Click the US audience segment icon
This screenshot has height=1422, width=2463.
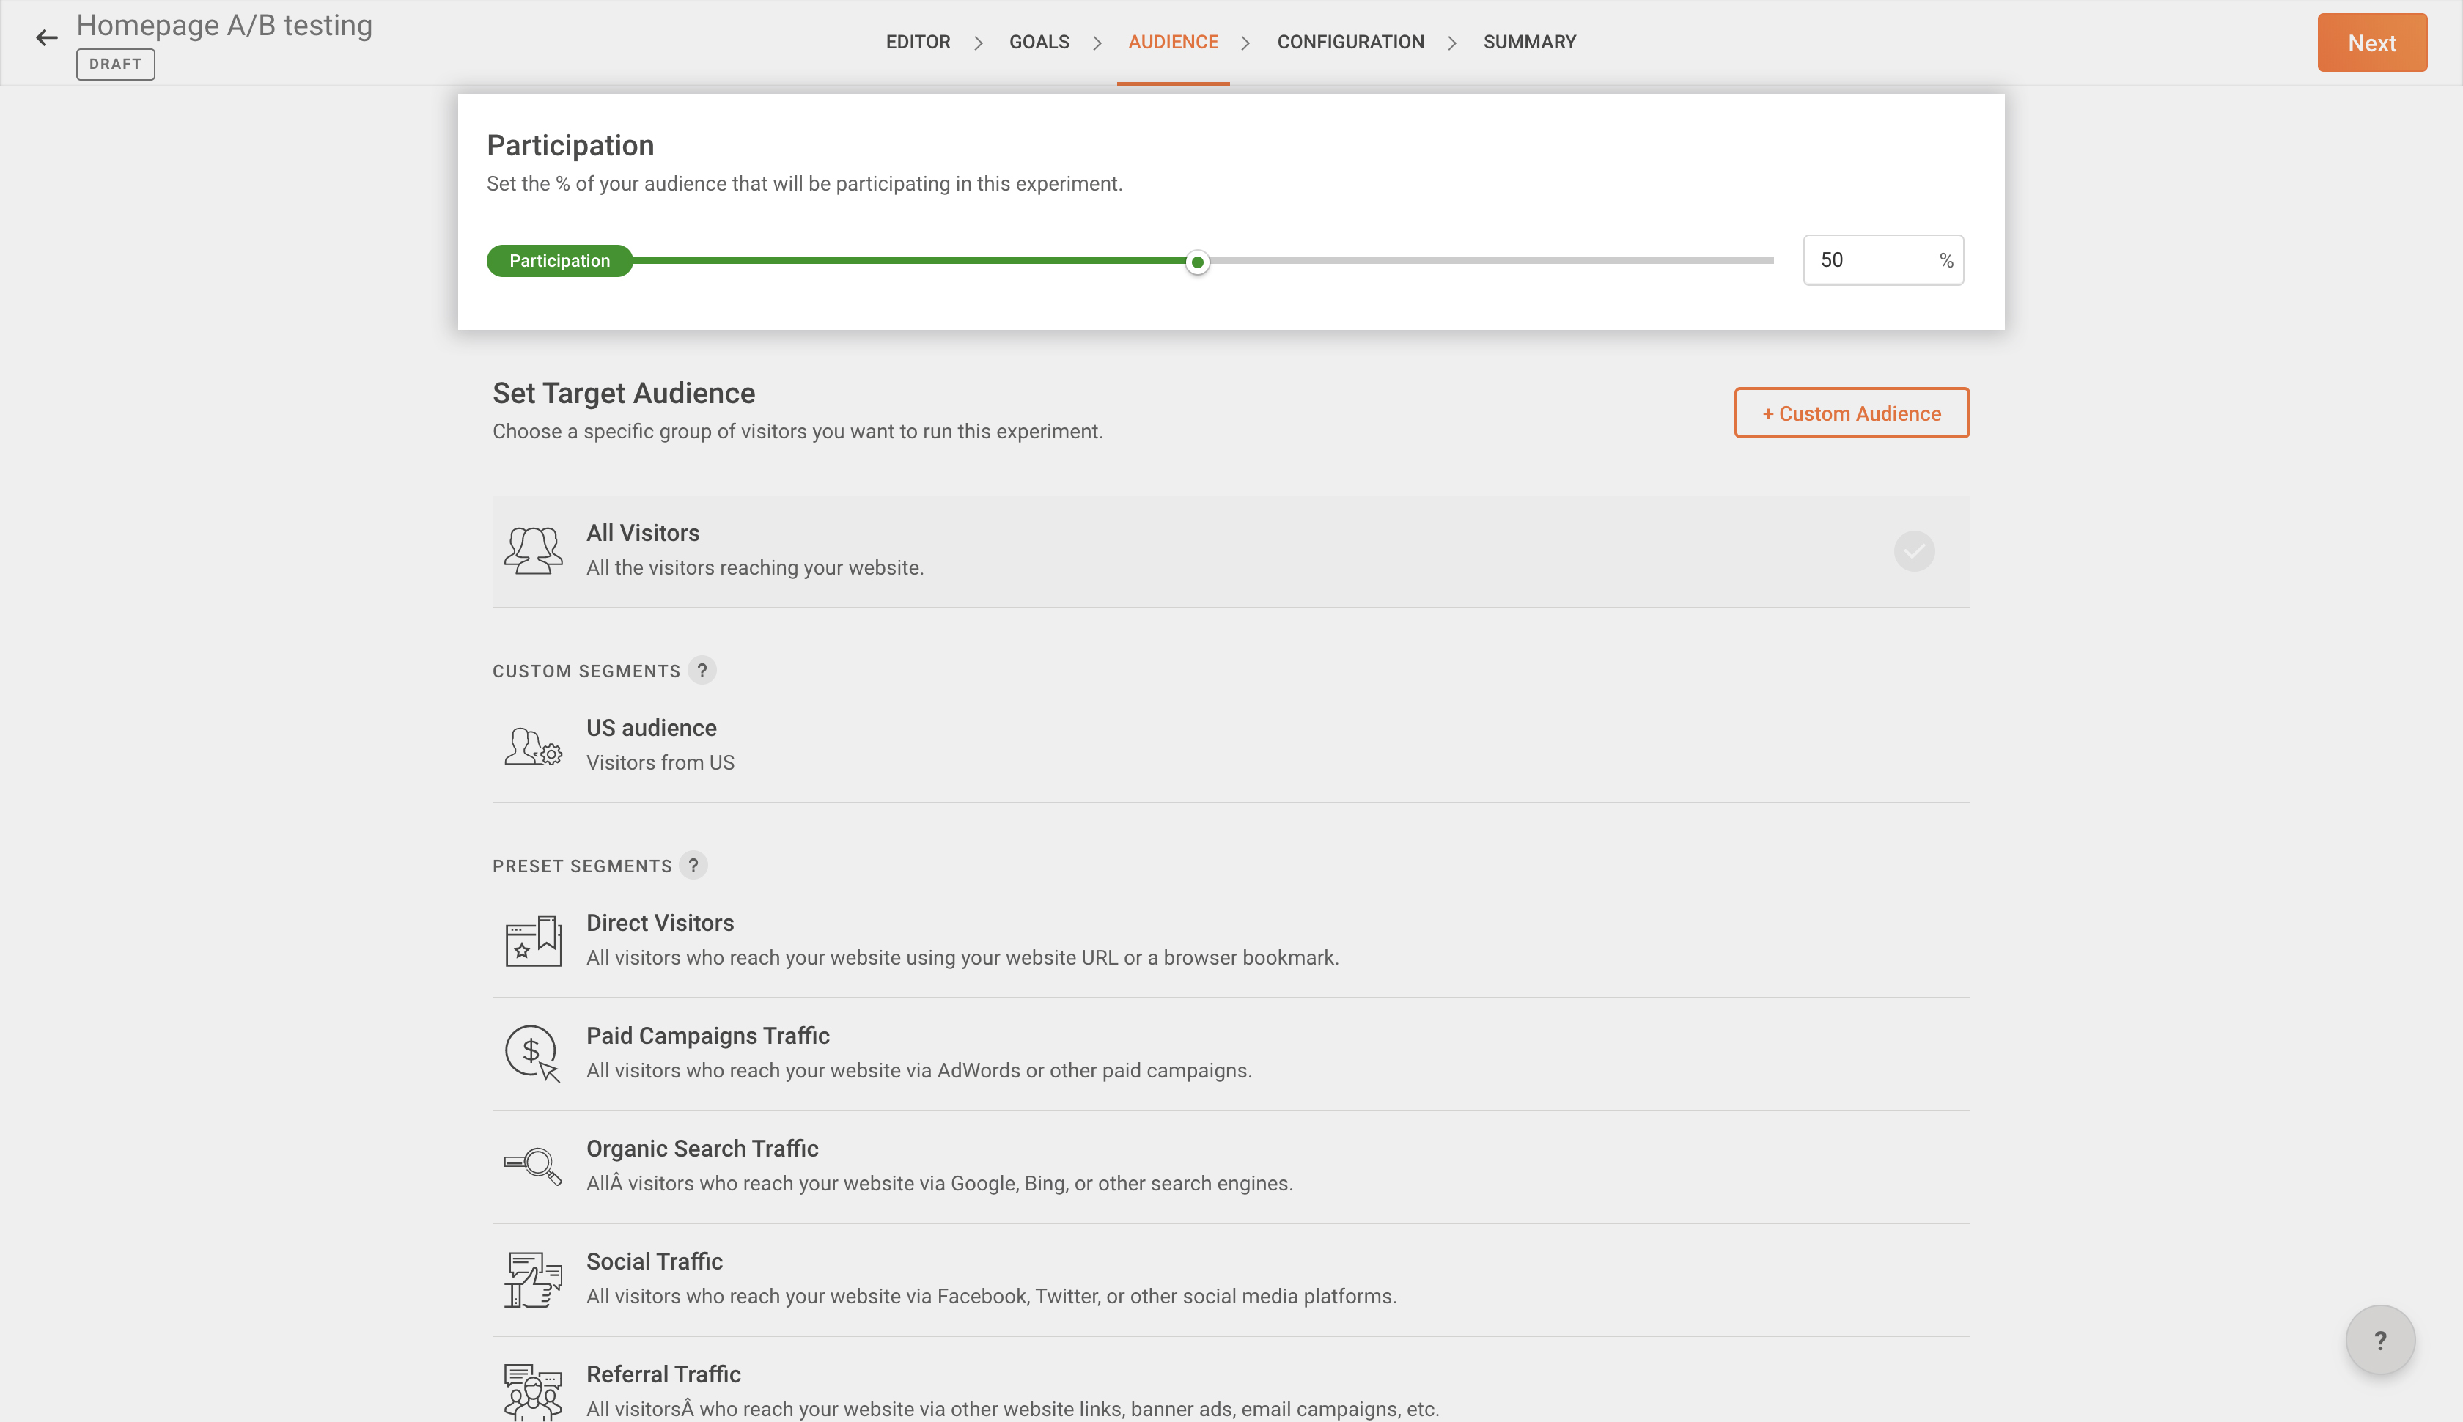533,746
